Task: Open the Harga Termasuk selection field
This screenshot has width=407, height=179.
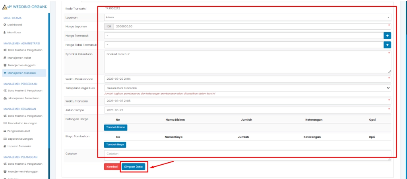Action: [243, 36]
